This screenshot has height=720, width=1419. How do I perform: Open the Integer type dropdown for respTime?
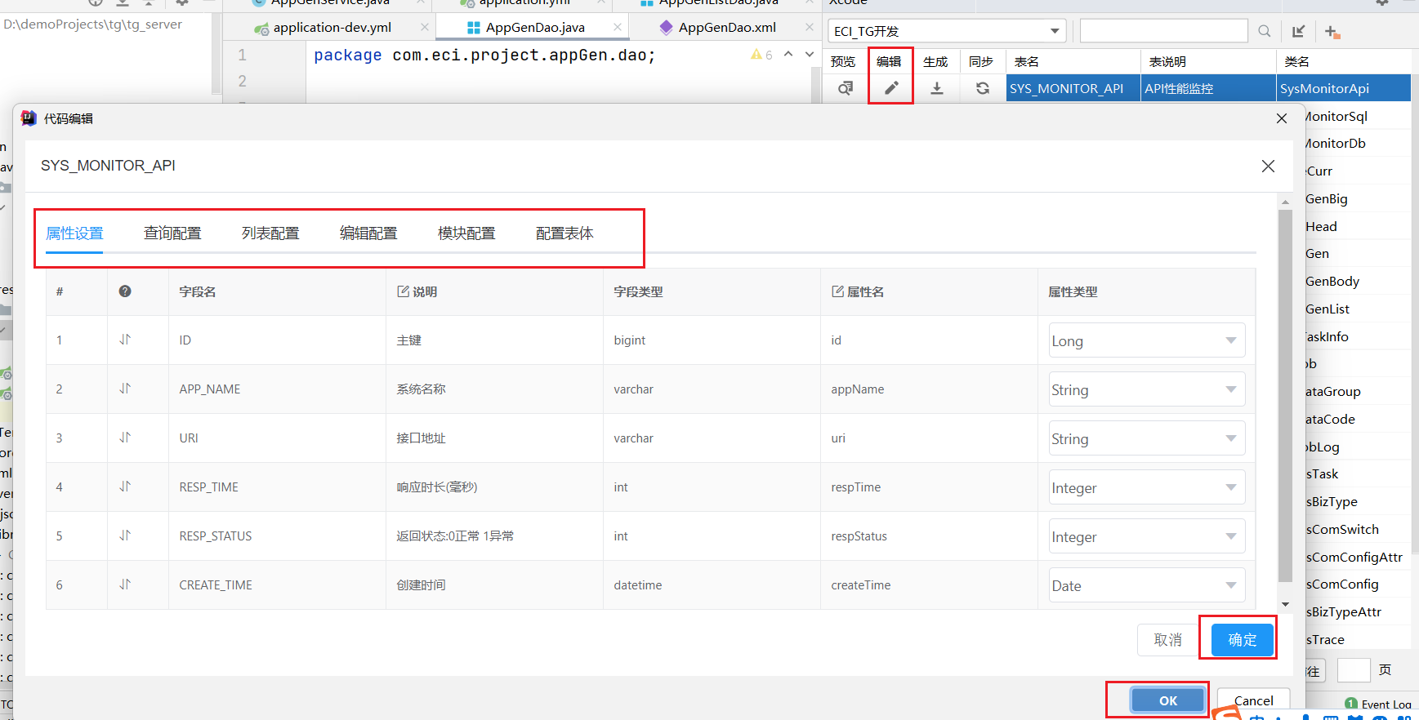coord(1147,487)
